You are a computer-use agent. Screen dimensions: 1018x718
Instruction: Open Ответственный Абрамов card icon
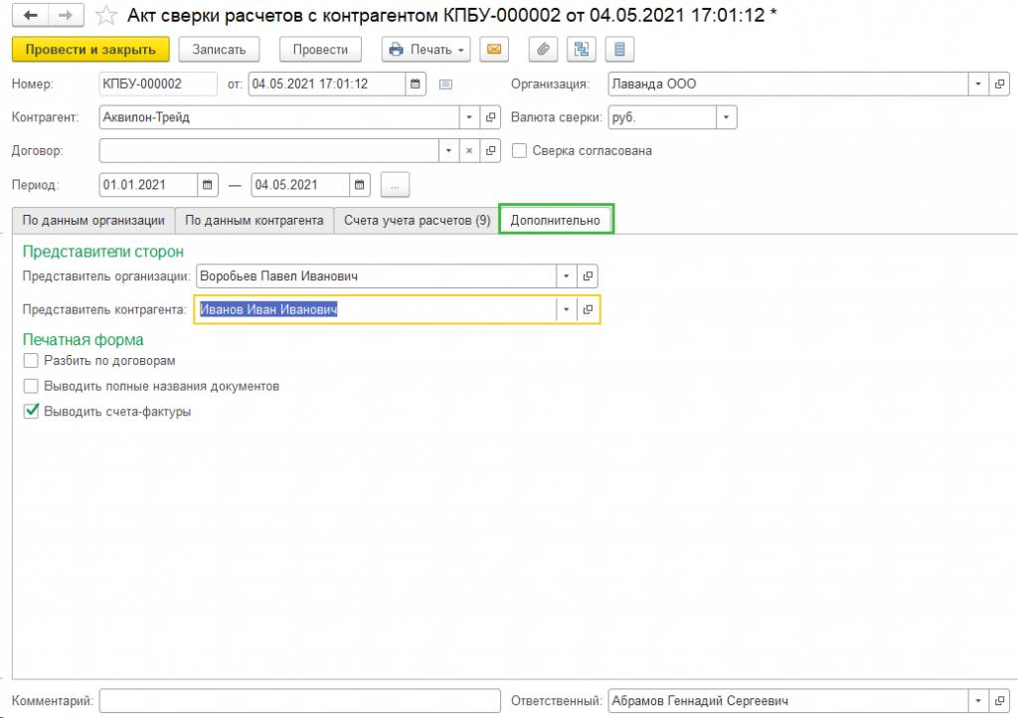[1000, 700]
